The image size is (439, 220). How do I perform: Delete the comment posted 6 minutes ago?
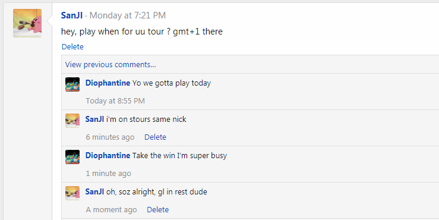point(155,137)
